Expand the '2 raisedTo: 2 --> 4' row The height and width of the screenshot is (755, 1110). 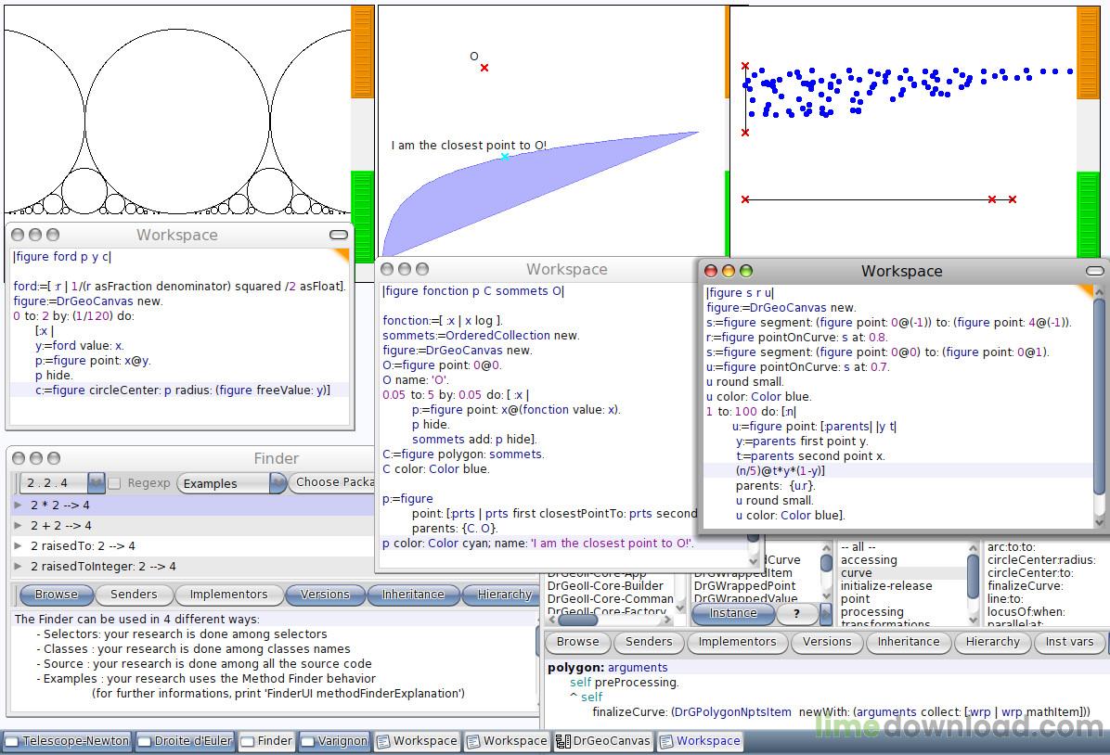point(19,545)
